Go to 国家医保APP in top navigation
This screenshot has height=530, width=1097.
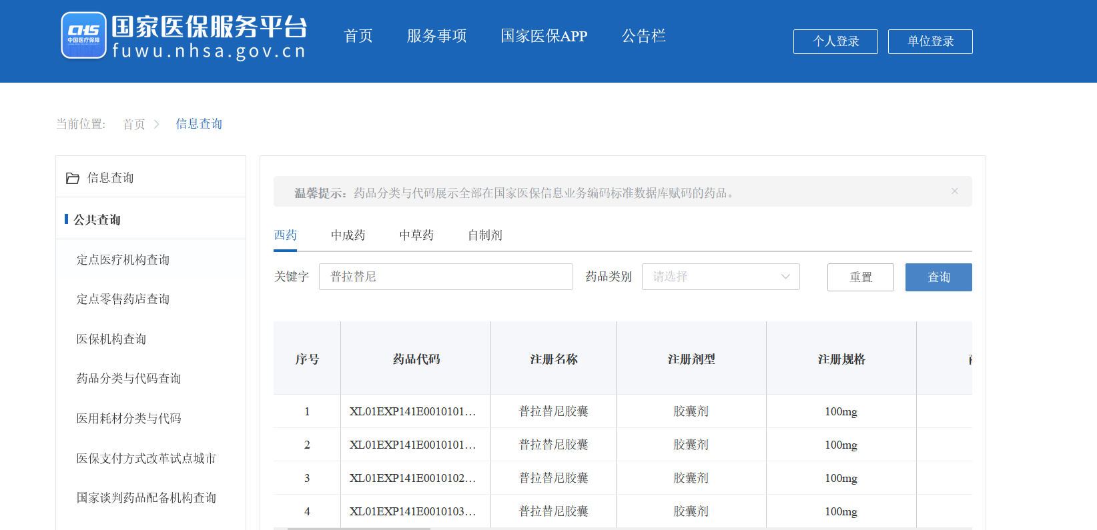[x=544, y=36]
